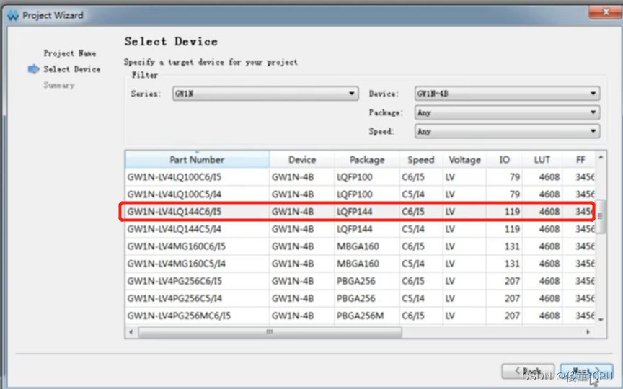Sort by Package column header
The width and height of the screenshot is (623, 389).
(367, 160)
